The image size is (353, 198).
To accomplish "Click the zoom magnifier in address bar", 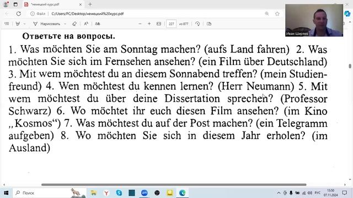I will [267, 14].
